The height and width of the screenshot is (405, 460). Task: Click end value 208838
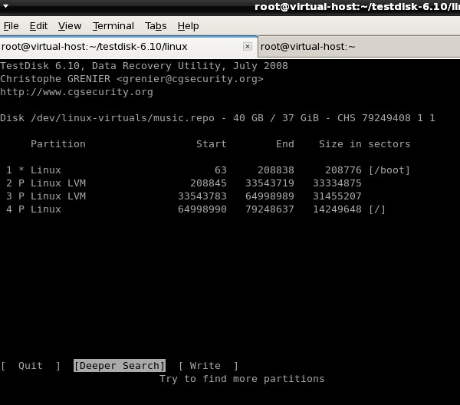[x=276, y=170]
